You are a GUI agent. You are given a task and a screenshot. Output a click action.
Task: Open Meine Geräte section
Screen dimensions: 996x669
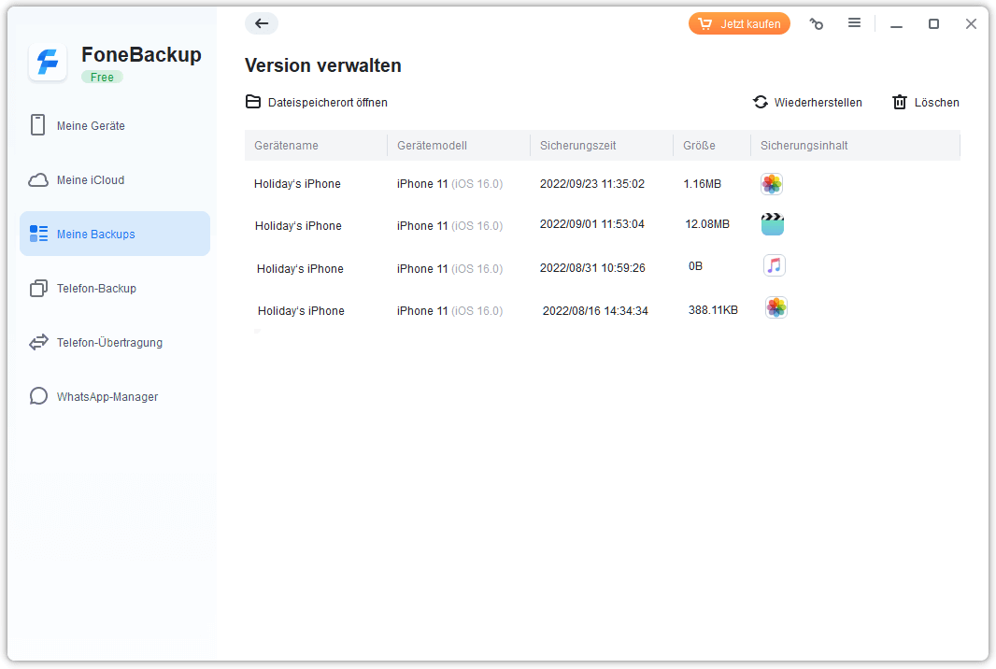click(114, 126)
